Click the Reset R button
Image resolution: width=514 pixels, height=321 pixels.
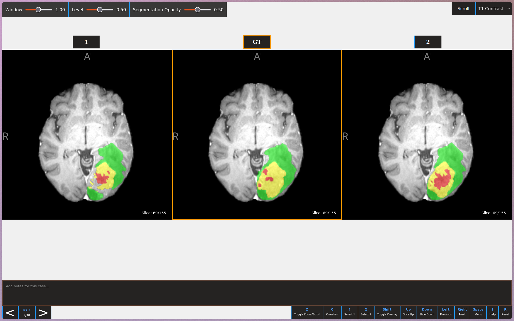[505, 312]
